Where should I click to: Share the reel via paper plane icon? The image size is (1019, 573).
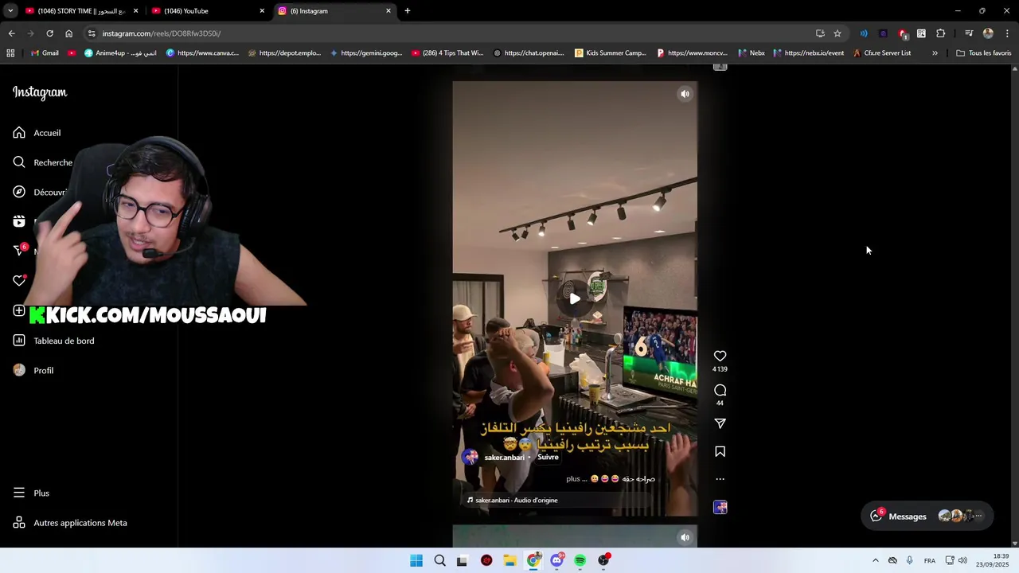pos(720,423)
